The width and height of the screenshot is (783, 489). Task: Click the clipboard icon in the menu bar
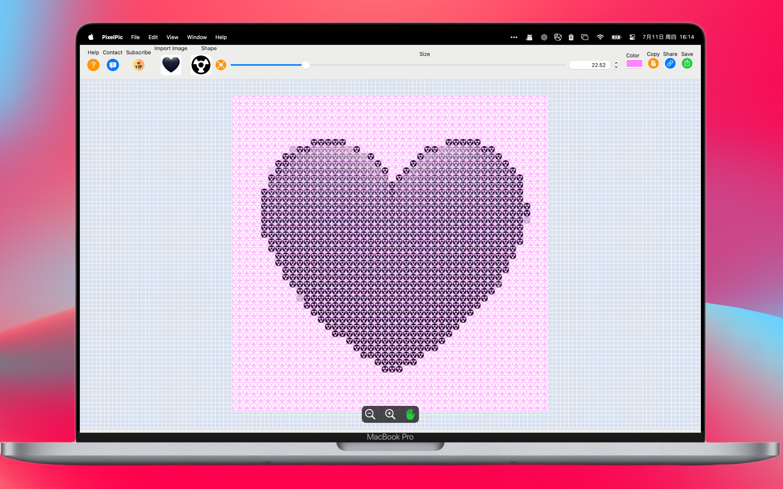571,37
